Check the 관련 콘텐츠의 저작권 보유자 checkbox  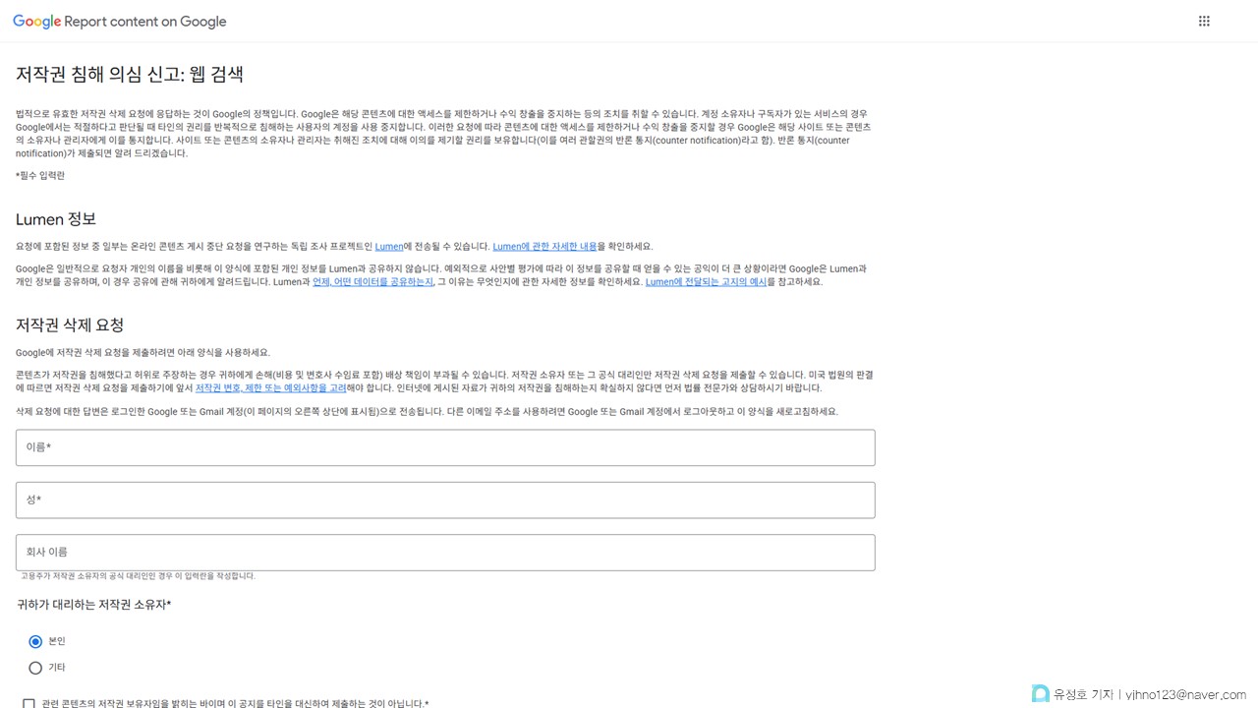tap(29, 704)
